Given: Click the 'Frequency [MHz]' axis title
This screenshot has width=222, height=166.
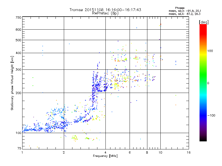Looking at the screenshot, I should (105, 156).
